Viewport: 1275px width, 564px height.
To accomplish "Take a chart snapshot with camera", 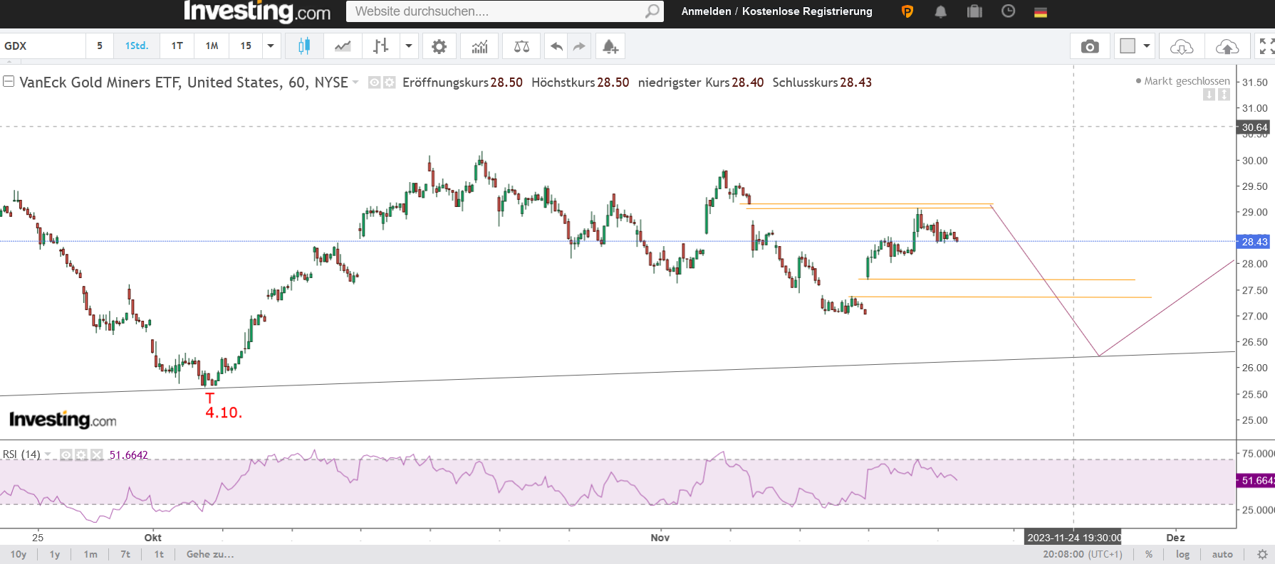I will point(1089,46).
